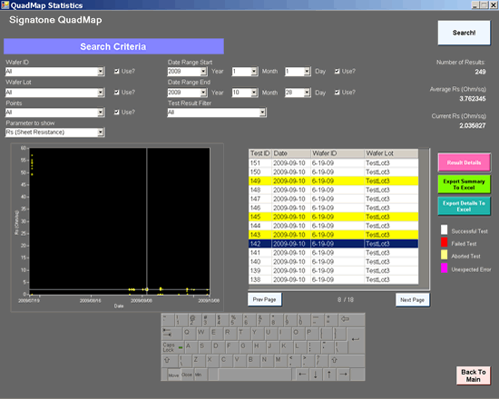Select the yellow Test ID 149 row
This screenshot has height=399, width=499.
(x=334, y=180)
